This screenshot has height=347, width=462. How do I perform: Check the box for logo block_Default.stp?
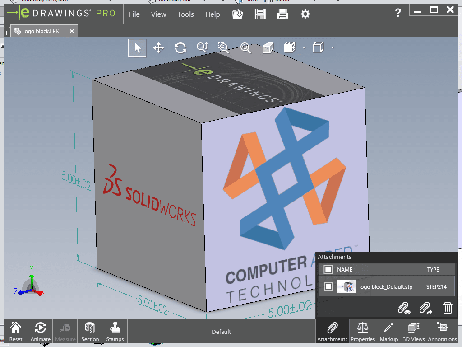click(x=328, y=286)
